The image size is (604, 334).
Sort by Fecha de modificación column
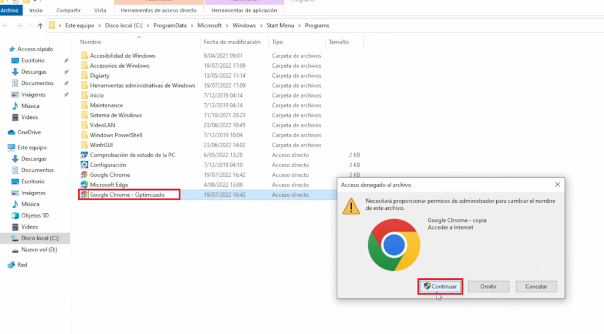(232, 42)
